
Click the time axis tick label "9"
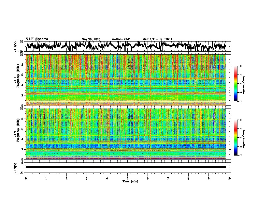(x=208, y=178)
